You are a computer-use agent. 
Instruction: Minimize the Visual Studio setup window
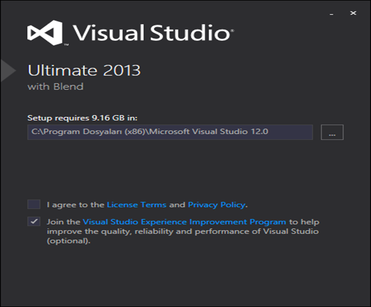331,14
